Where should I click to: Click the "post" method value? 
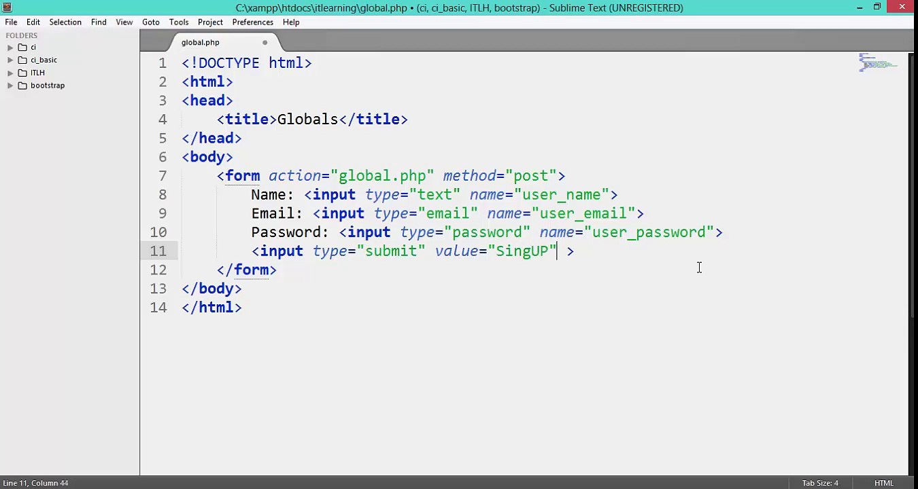click(530, 176)
